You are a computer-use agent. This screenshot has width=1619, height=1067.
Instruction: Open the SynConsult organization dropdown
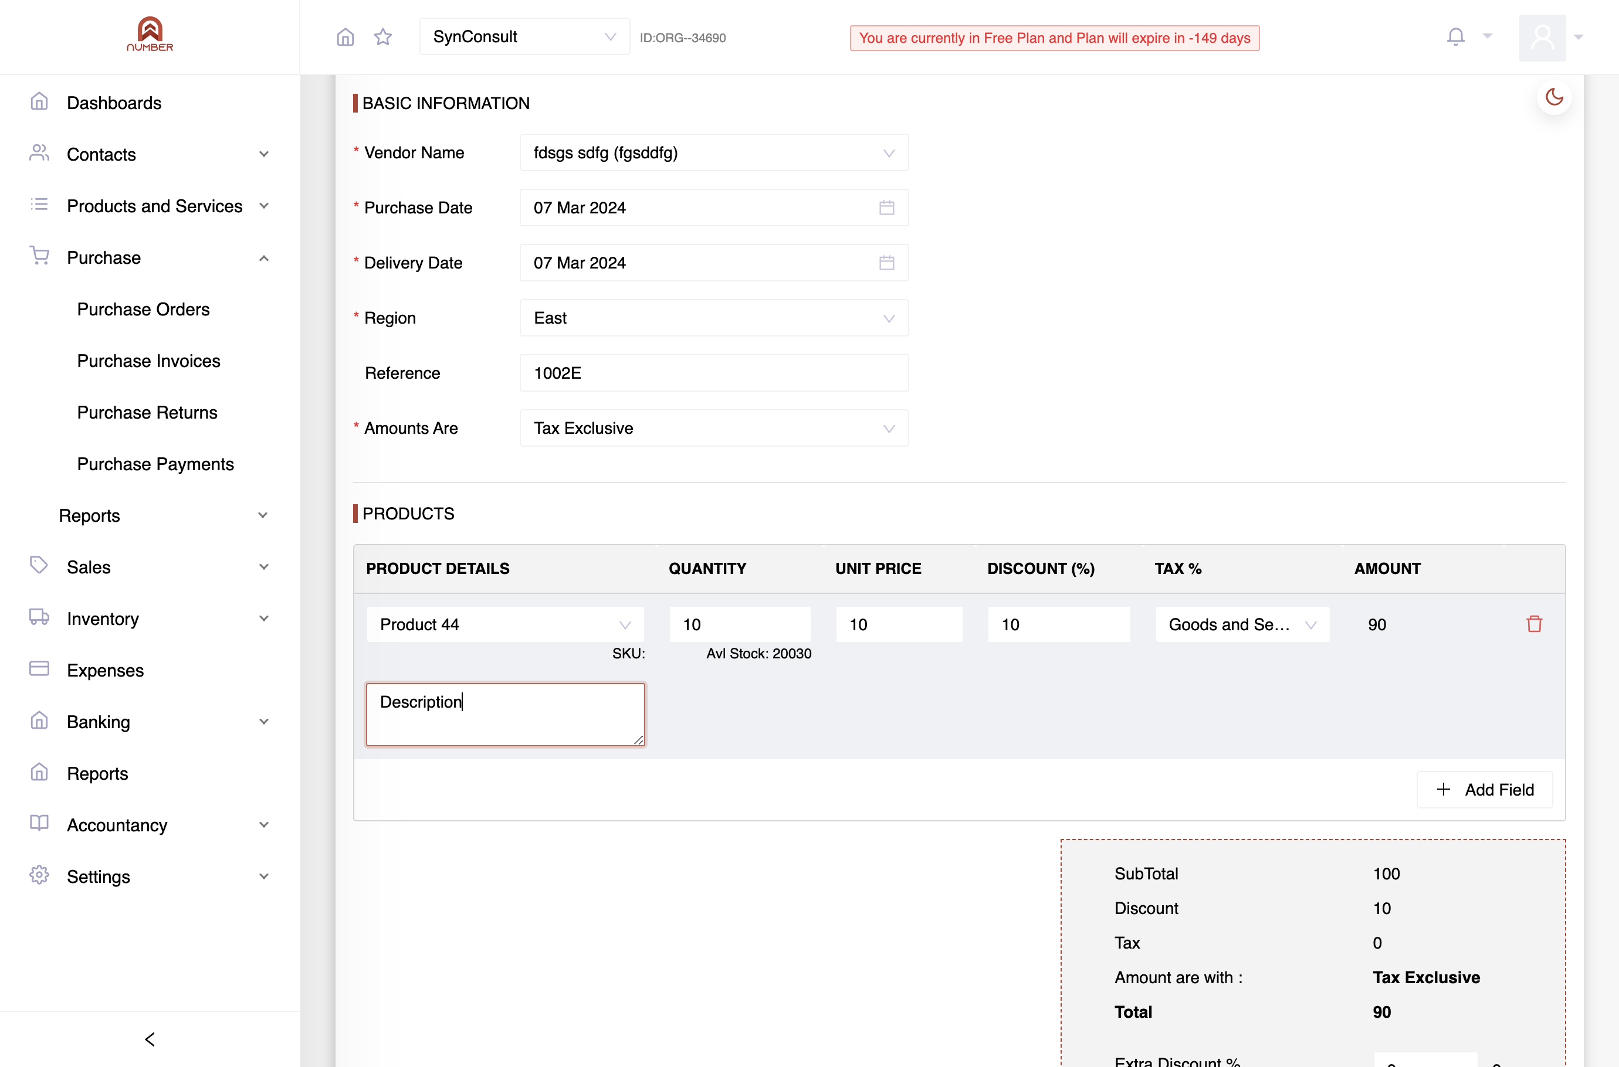524,37
